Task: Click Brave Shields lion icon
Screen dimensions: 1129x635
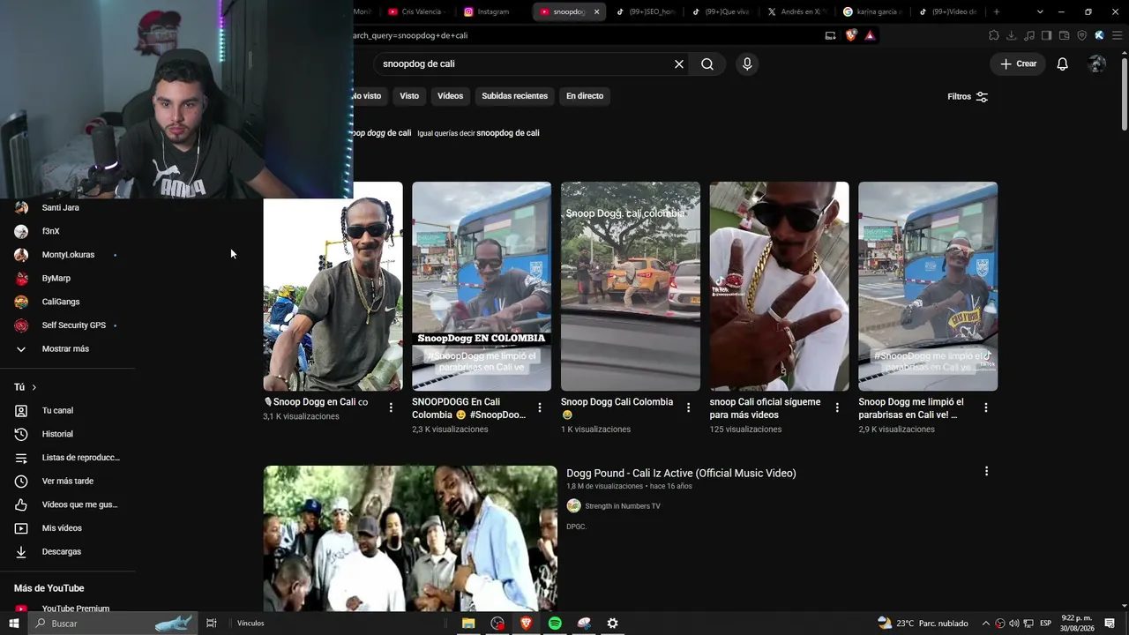Action: pos(851,35)
